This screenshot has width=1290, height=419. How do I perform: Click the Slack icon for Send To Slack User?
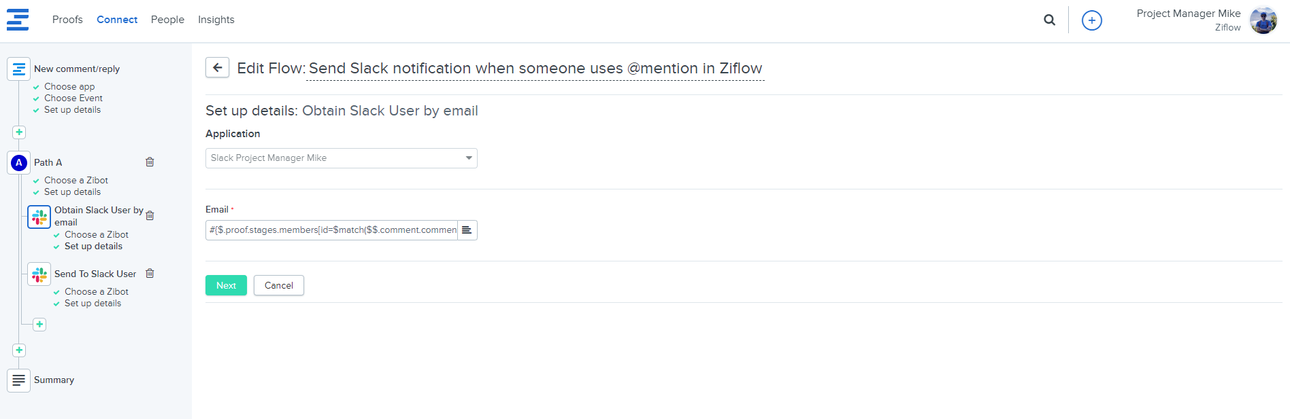(x=39, y=274)
